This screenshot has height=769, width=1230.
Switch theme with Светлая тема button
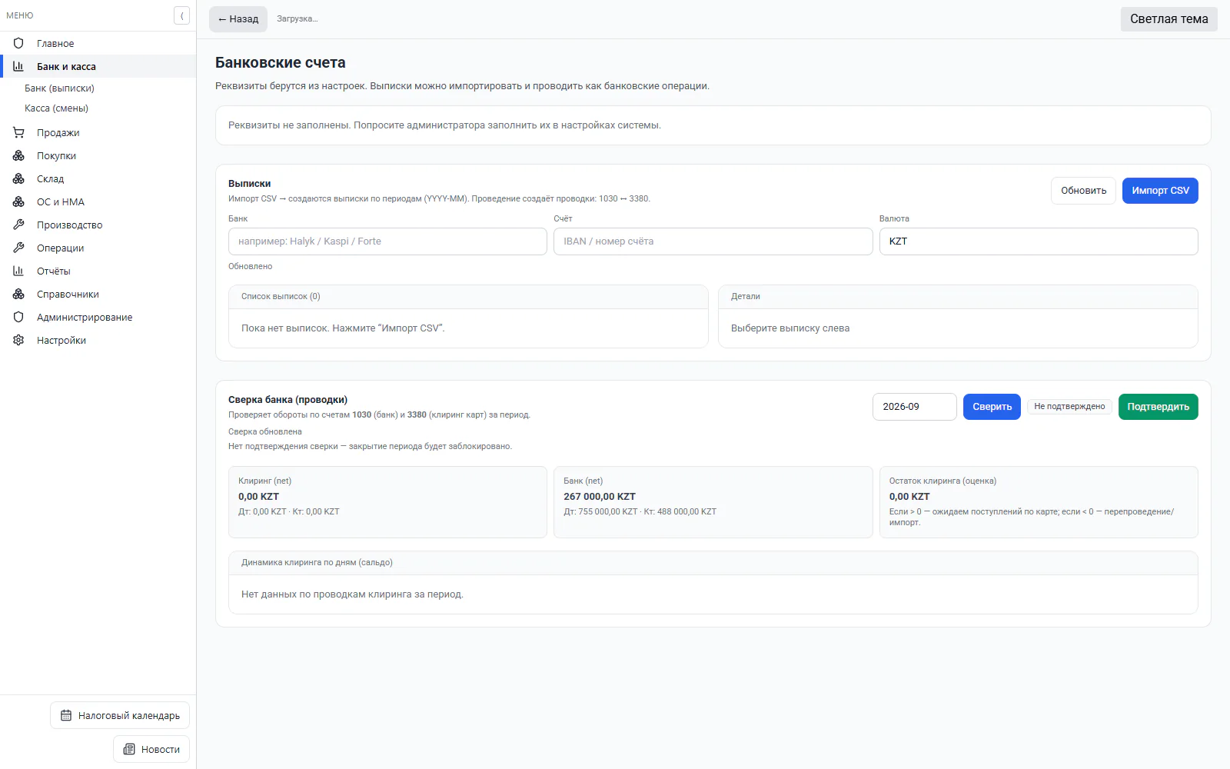pos(1168,19)
